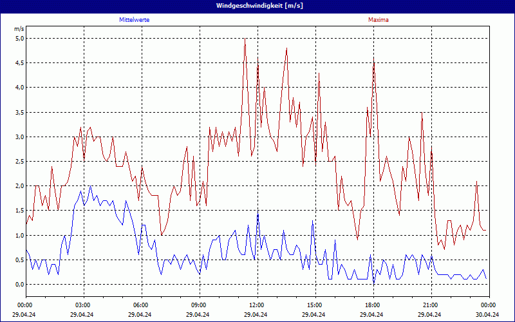This screenshot has height=322, width=515.
Task: Click the 30.04.24 date label
Action: [487, 314]
